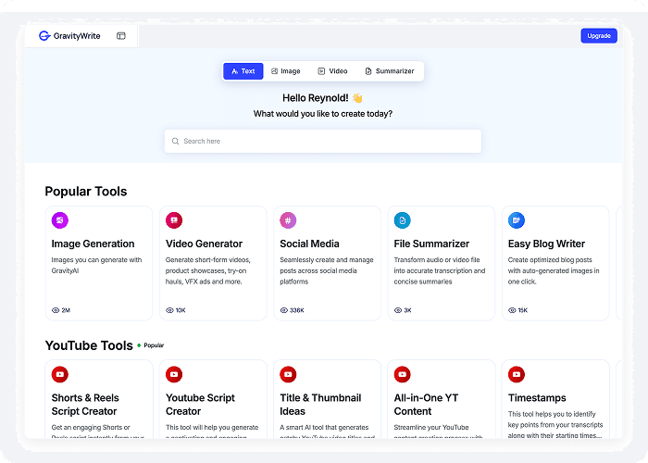Click the File Summarizer document icon
Image resolution: width=648 pixels, height=463 pixels.
[x=402, y=220]
